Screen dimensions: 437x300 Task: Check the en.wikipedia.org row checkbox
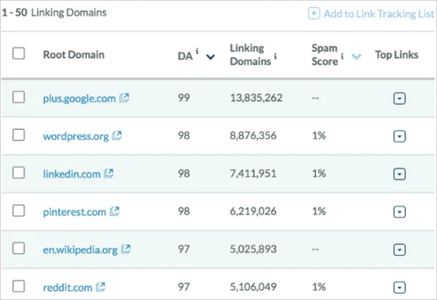click(19, 248)
